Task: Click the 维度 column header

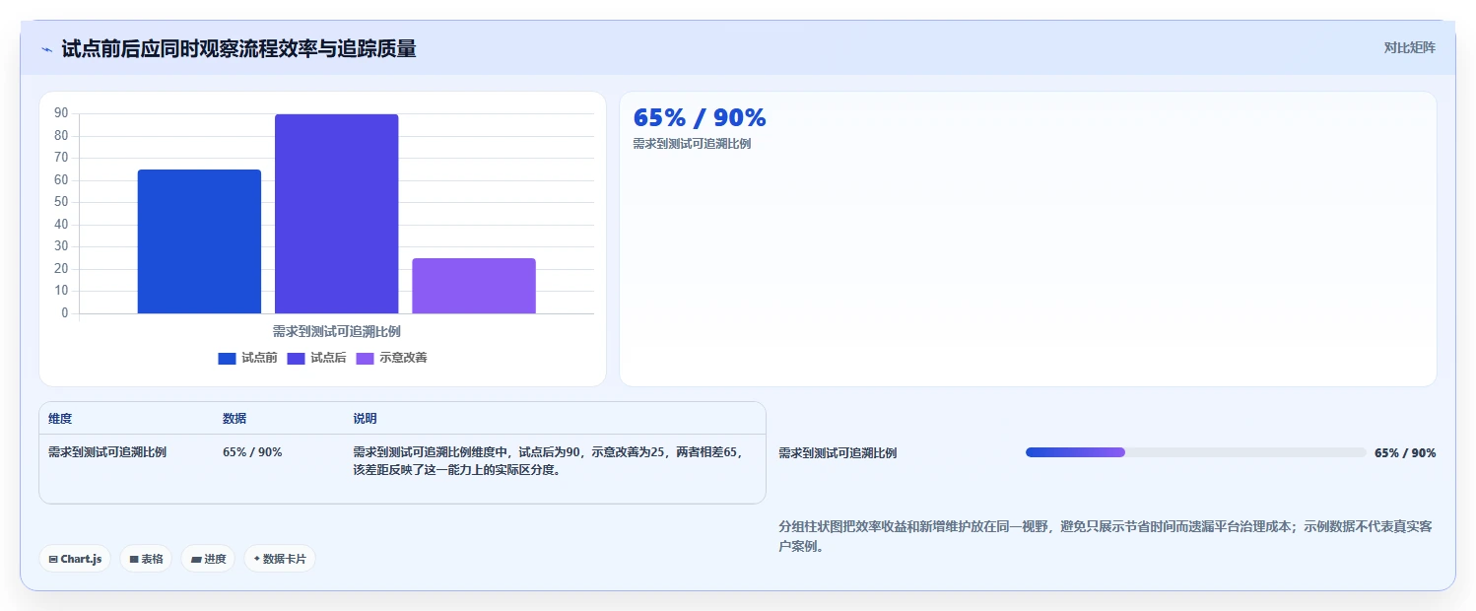Action: [60, 419]
